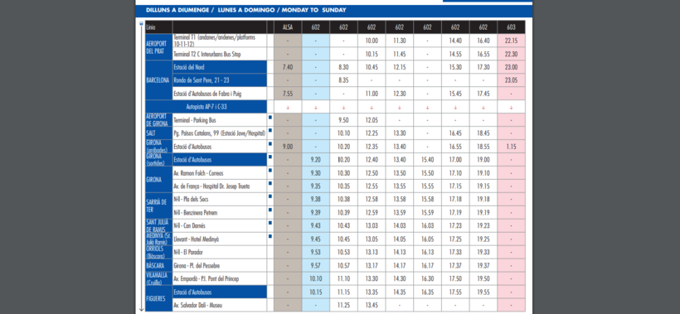The image size is (680, 314).
Task: Click the Linia header cell
Action: tap(158, 27)
